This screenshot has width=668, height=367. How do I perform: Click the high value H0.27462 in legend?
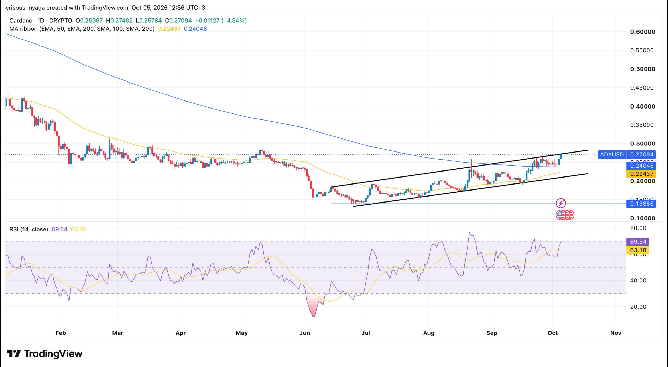(x=119, y=21)
